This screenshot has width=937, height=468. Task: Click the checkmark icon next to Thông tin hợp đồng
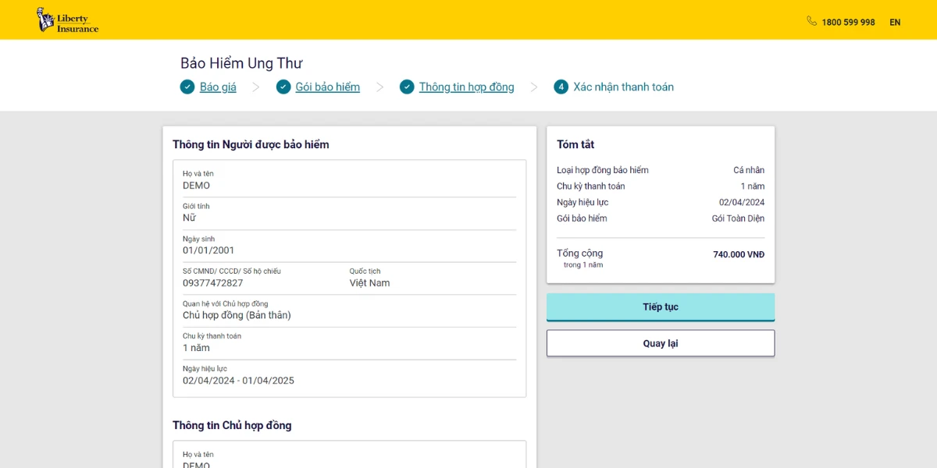[407, 87]
